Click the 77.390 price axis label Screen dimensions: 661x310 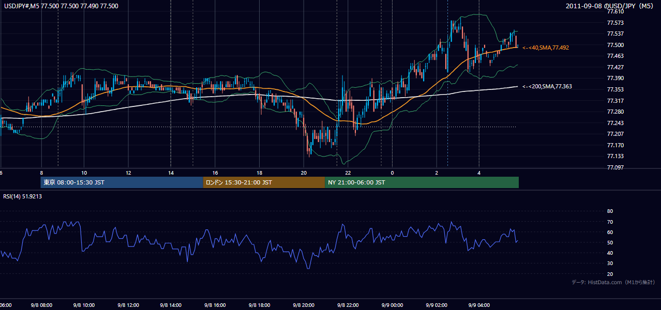[x=615, y=78]
